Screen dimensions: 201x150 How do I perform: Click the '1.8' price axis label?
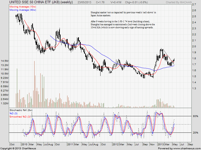194,58
